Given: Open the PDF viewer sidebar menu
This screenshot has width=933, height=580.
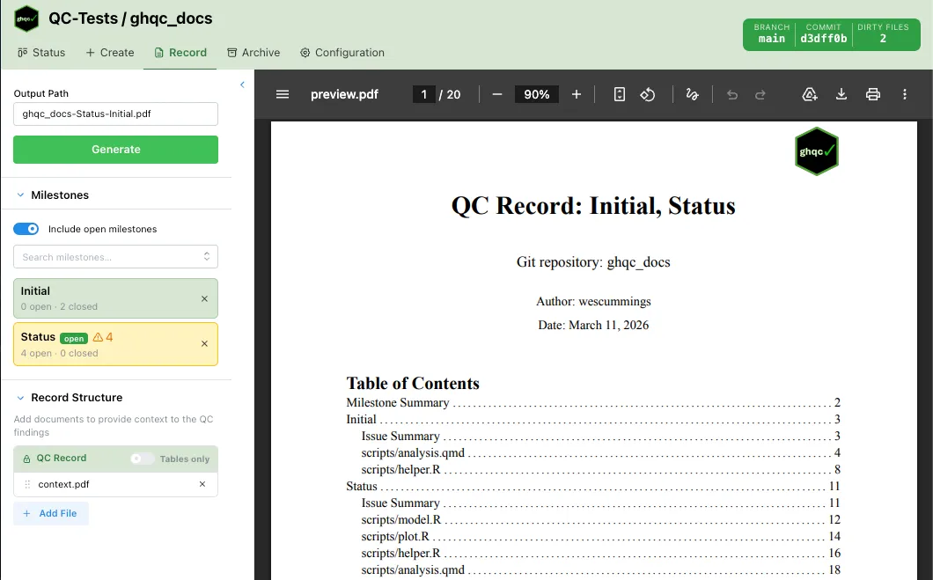Looking at the screenshot, I should coord(283,94).
